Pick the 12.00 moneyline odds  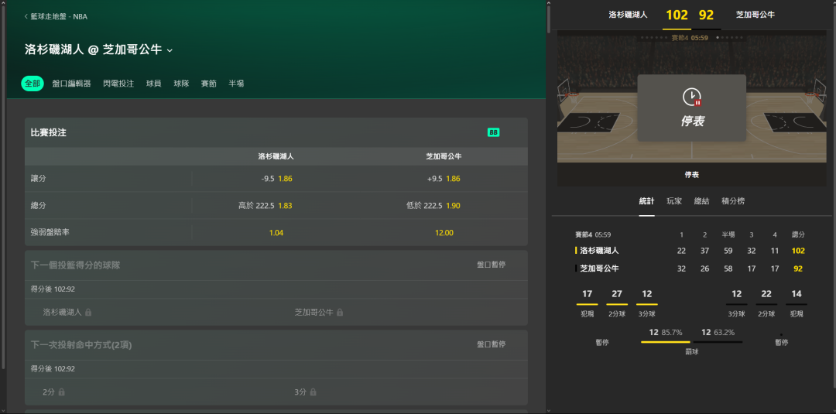pyautogui.click(x=444, y=233)
